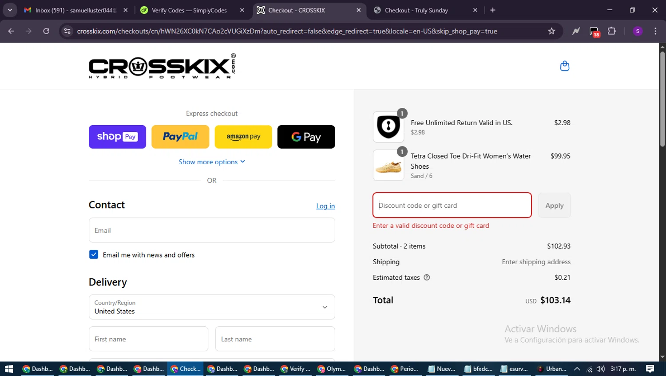Click the CROSSKIX logo
The height and width of the screenshot is (376, 666).
pyautogui.click(x=162, y=66)
